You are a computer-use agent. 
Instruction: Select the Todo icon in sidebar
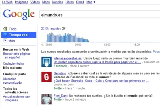click(5, 29)
